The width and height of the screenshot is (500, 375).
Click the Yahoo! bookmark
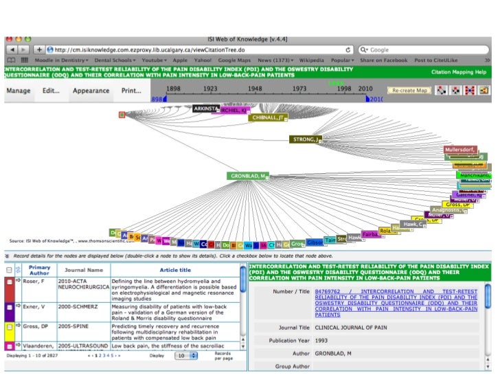pos(203,60)
